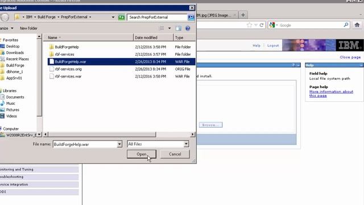Click the Browse button in the console
The width and height of the screenshot is (364, 205).
point(210,125)
